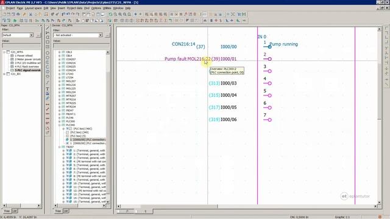Select the Hyperlink tool
390x219 pixels.
coord(48,98)
